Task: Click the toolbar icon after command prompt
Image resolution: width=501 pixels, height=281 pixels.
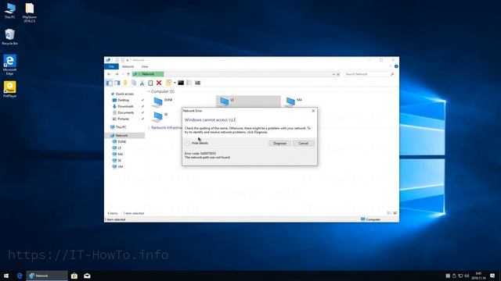Action: (189, 83)
